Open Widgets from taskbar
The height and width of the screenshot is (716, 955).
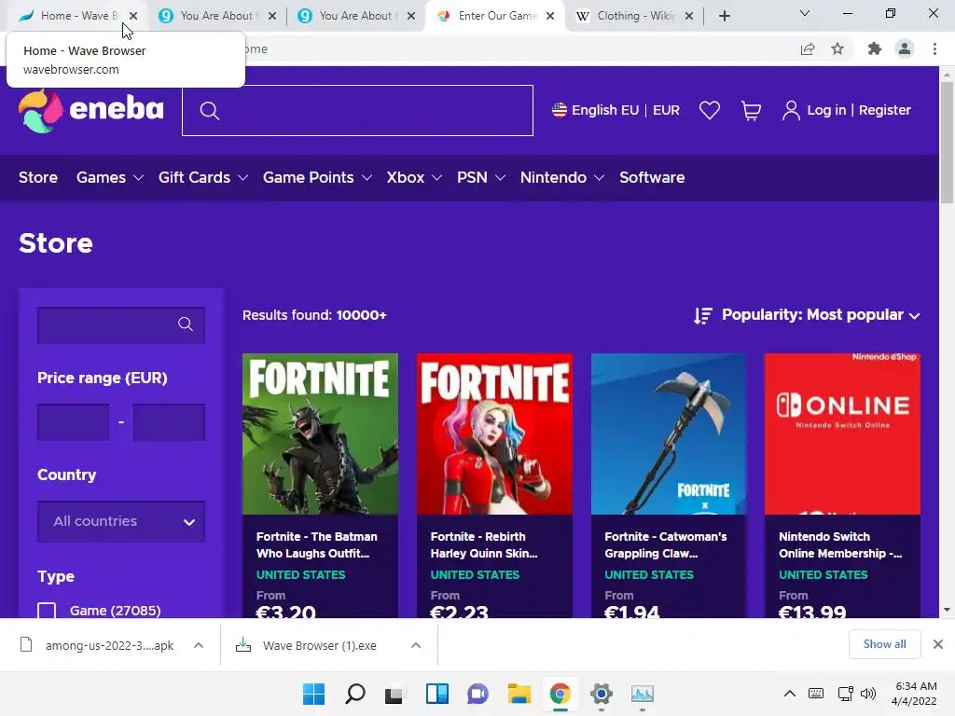pyautogui.click(x=436, y=694)
